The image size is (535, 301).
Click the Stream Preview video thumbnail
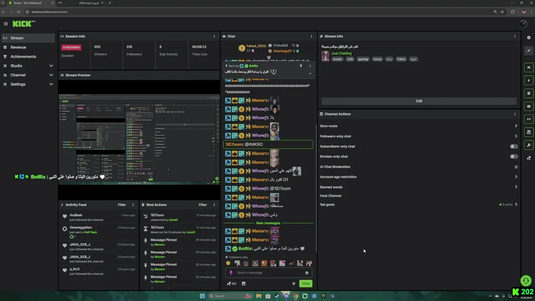(139, 139)
